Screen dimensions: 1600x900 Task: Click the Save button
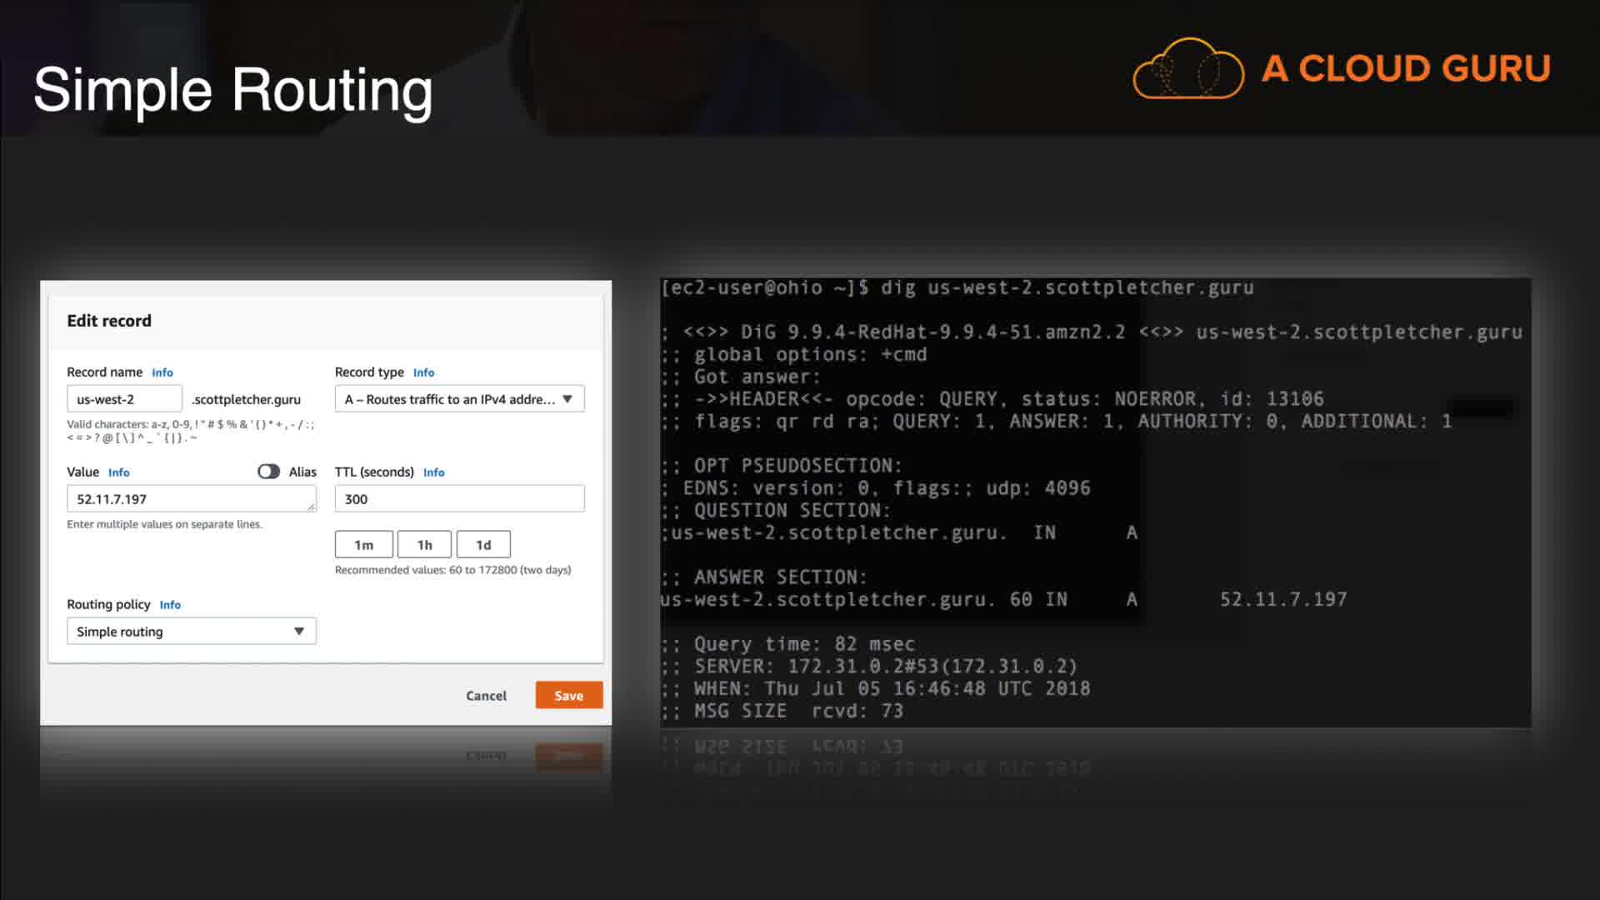tap(568, 696)
